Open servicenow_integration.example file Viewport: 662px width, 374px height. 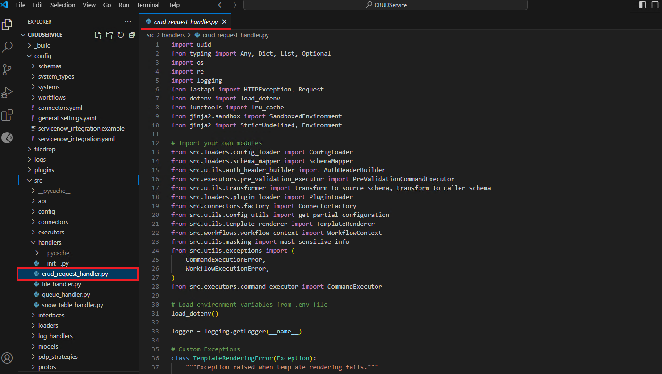pyautogui.click(x=78, y=128)
